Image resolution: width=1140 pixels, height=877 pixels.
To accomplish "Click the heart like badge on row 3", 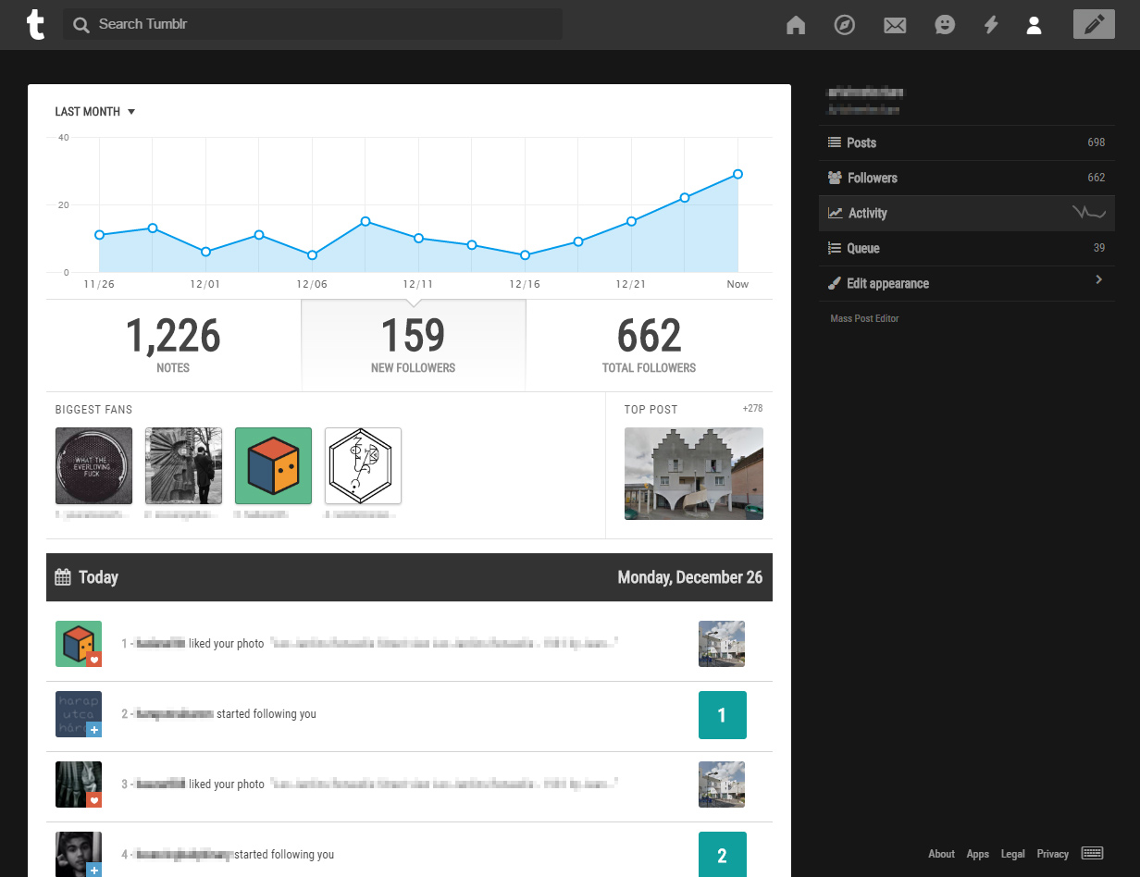I will 93,800.
